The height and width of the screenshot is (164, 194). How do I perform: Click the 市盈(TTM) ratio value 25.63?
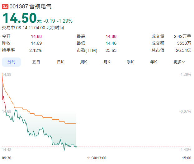111,50
